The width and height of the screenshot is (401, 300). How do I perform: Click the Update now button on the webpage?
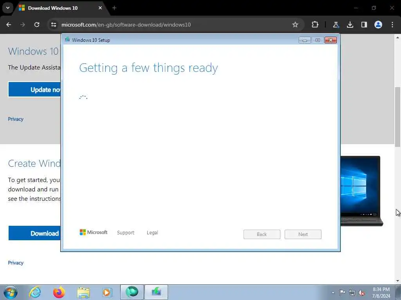coord(34,89)
